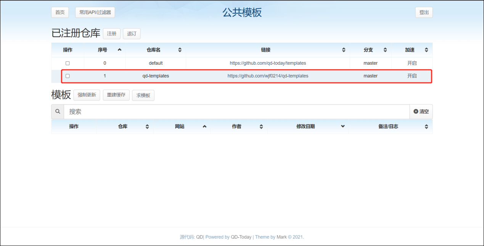Check the box for the default repository
Viewport: 484px width, 246px height.
[68, 63]
